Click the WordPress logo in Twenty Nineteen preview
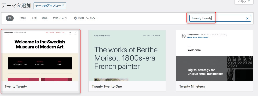Image resolution: width=258 pixels, height=96 pixels. (184, 36)
